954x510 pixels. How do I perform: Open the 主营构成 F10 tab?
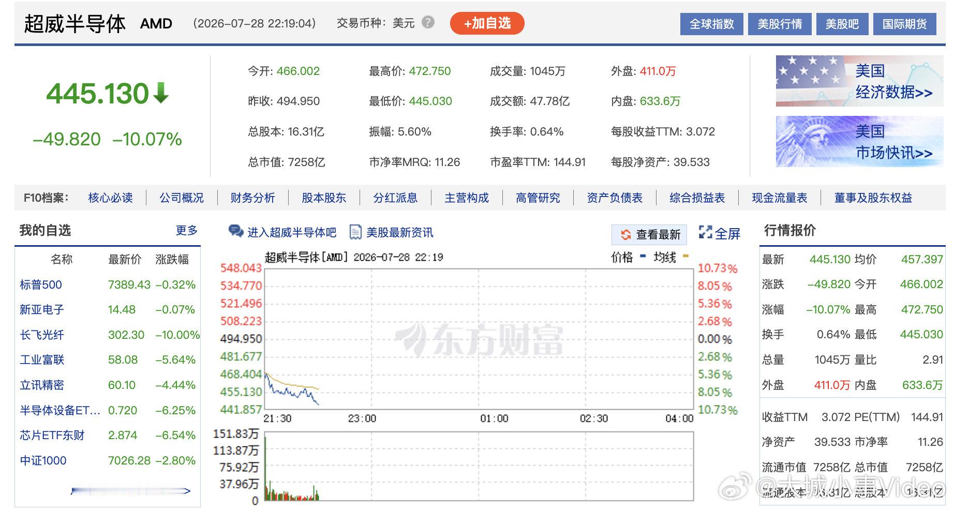pos(467,198)
